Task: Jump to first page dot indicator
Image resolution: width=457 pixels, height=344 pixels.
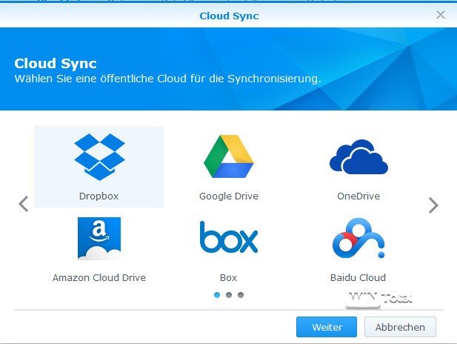Action: 217,295
